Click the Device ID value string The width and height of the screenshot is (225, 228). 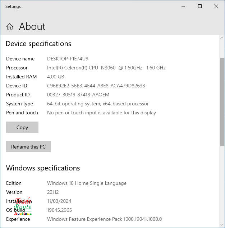click(x=96, y=86)
